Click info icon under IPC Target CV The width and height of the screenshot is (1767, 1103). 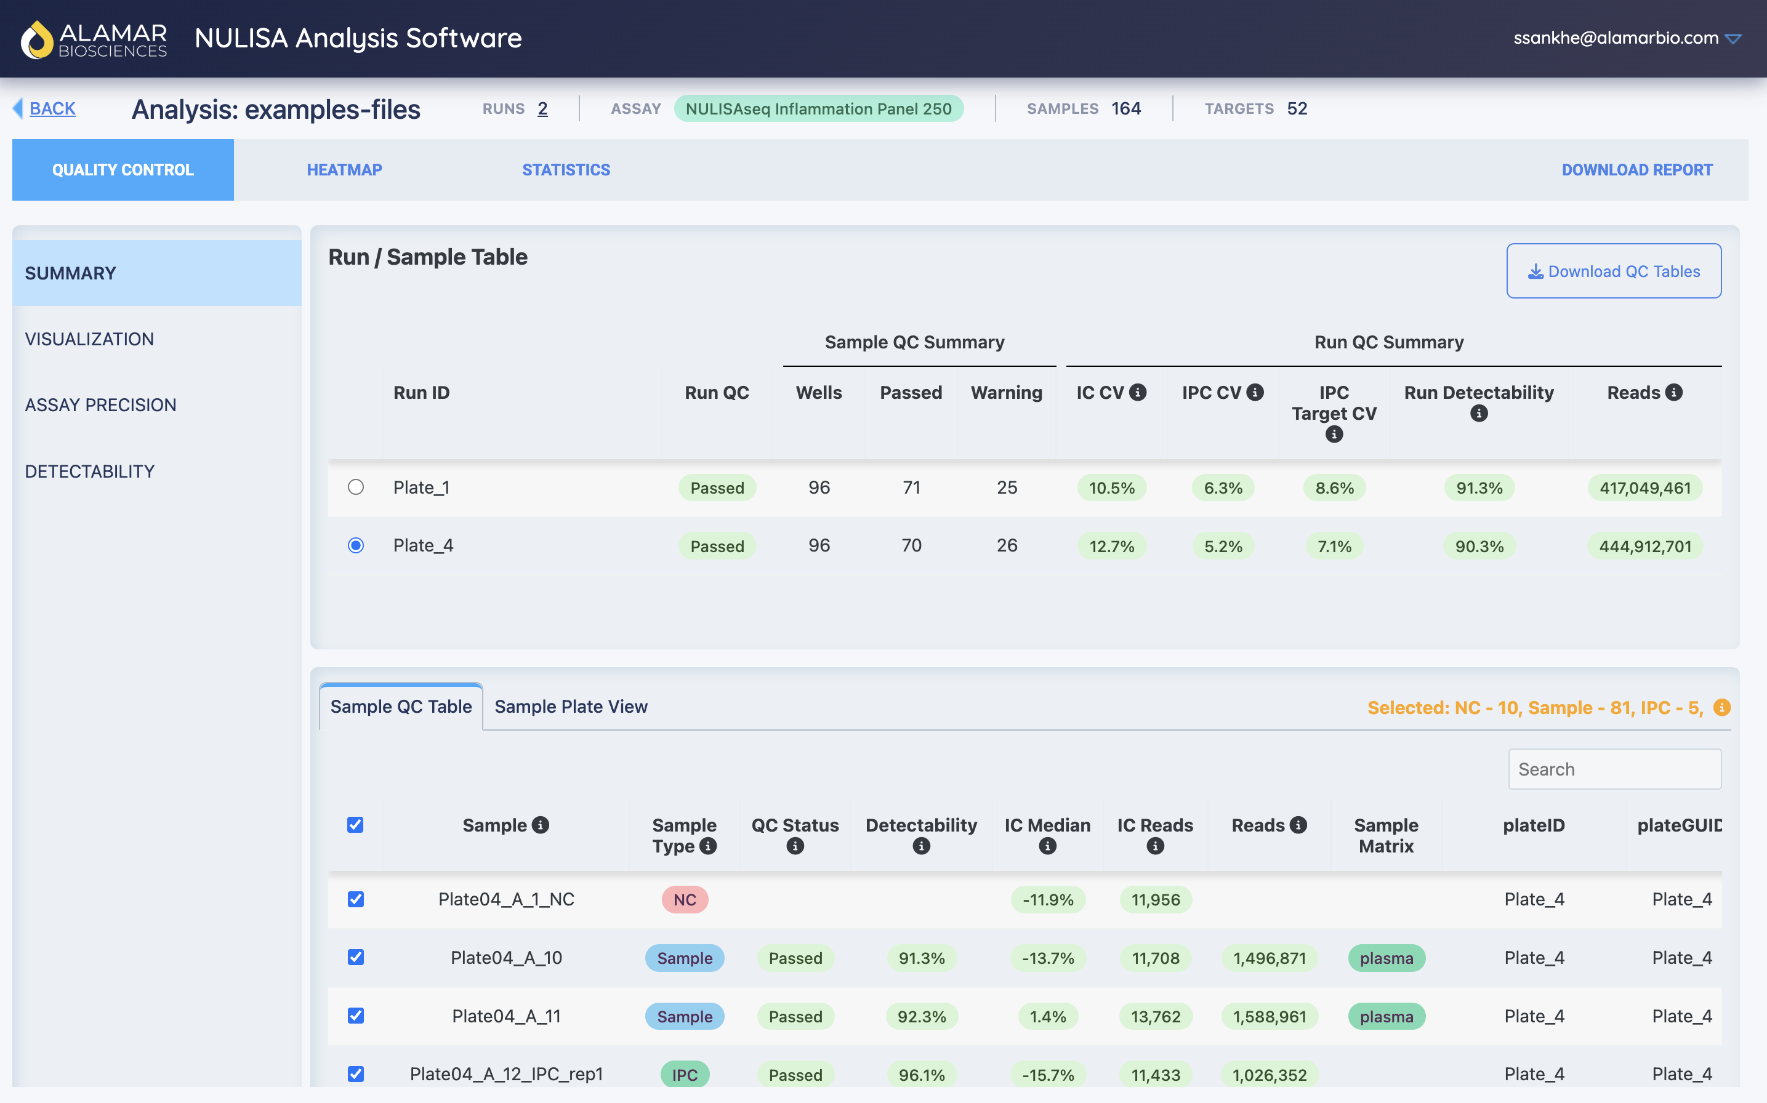pos(1334,435)
